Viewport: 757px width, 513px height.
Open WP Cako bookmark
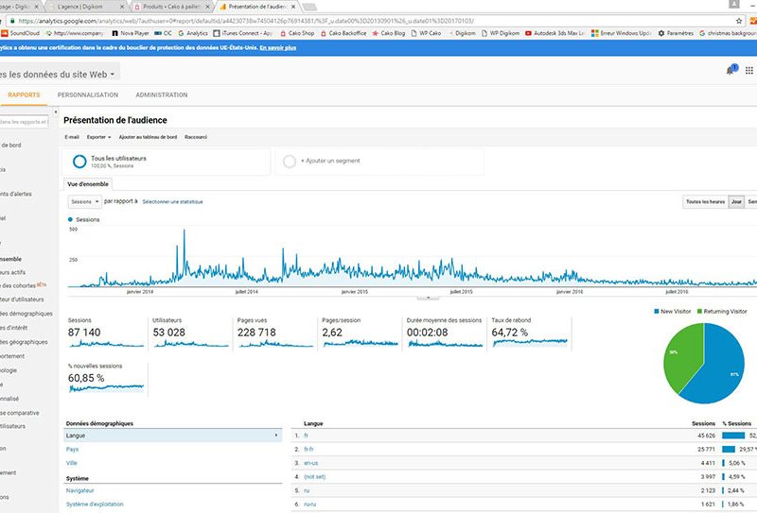coord(427,33)
